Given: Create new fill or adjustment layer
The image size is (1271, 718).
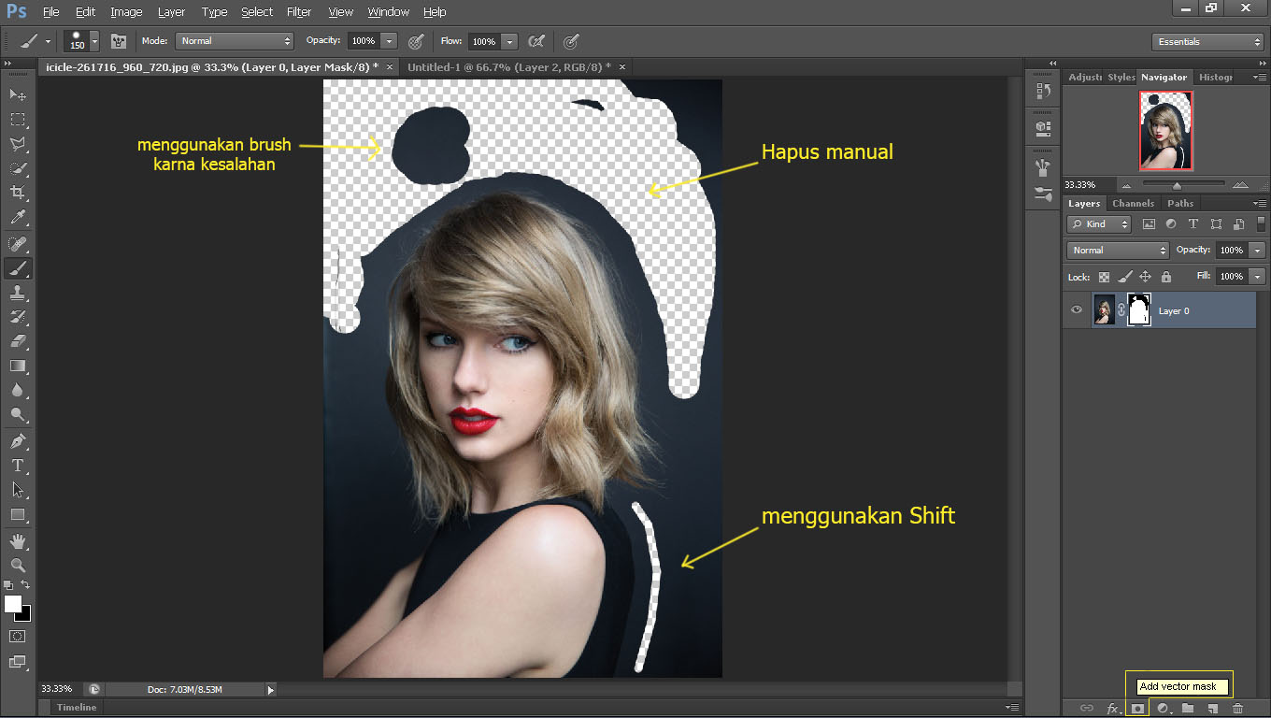Looking at the screenshot, I should point(1163,709).
